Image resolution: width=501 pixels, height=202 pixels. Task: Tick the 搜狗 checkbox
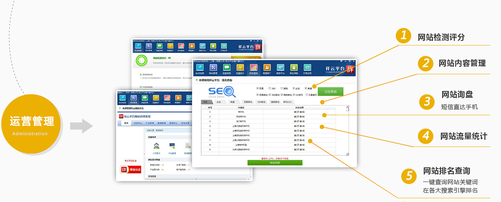click(282, 88)
